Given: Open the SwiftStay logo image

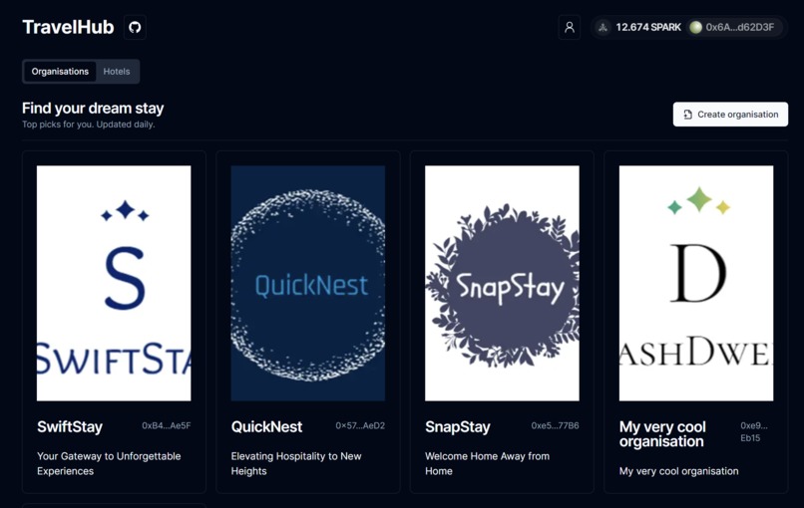Looking at the screenshot, I should tap(114, 283).
